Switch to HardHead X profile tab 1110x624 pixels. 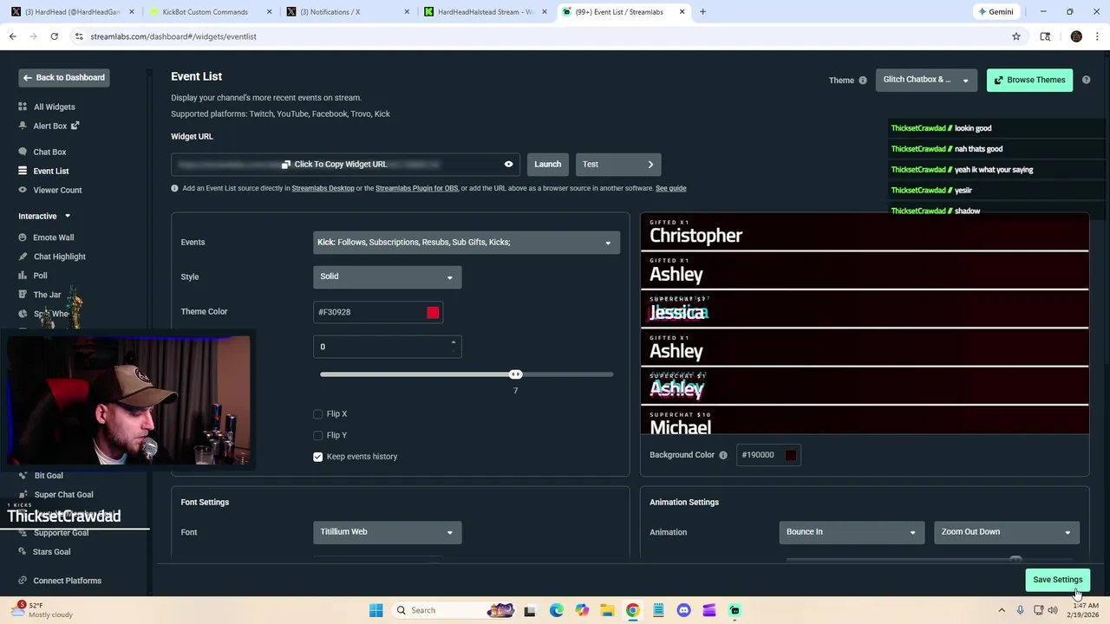pos(71,12)
